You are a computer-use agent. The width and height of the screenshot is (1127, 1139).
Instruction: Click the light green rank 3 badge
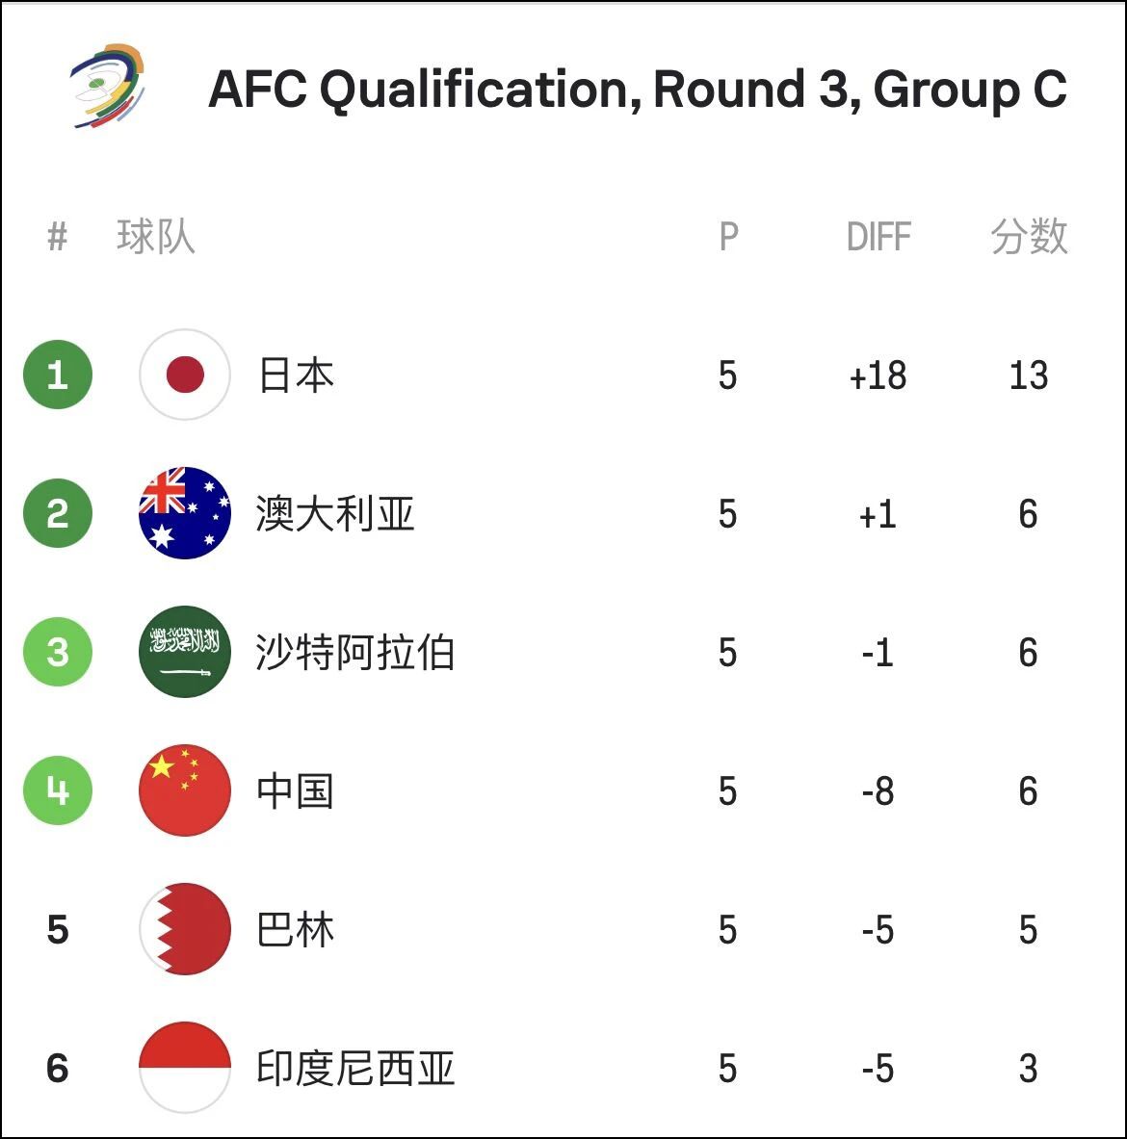[58, 653]
